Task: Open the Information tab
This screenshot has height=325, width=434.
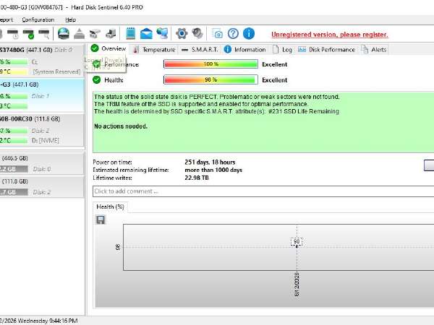Action: click(245, 49)
